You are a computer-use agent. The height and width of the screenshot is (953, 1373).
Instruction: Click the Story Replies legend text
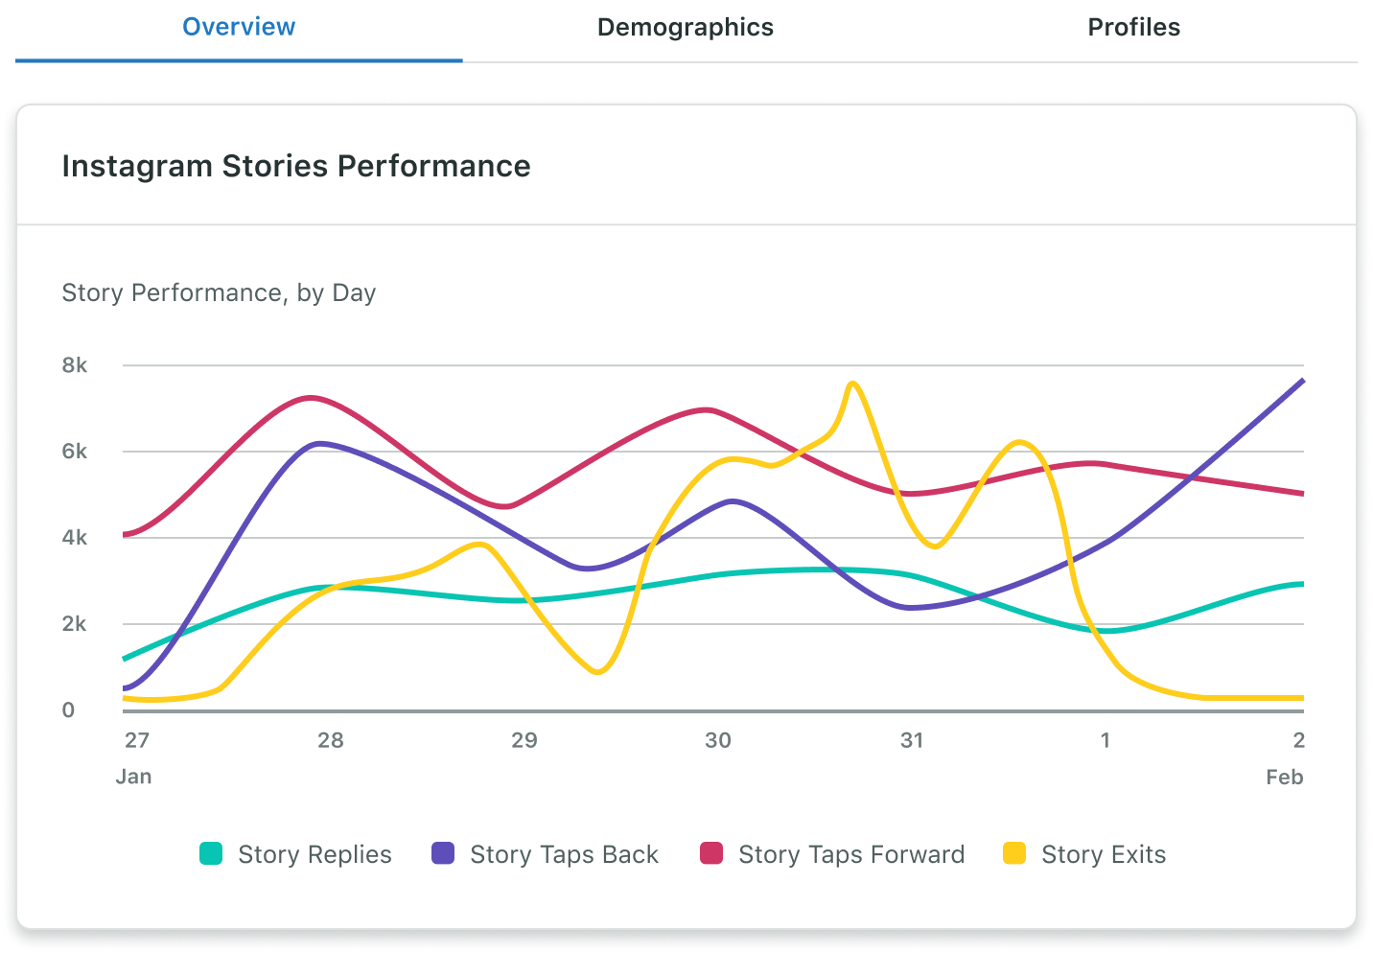click(314, 853)
